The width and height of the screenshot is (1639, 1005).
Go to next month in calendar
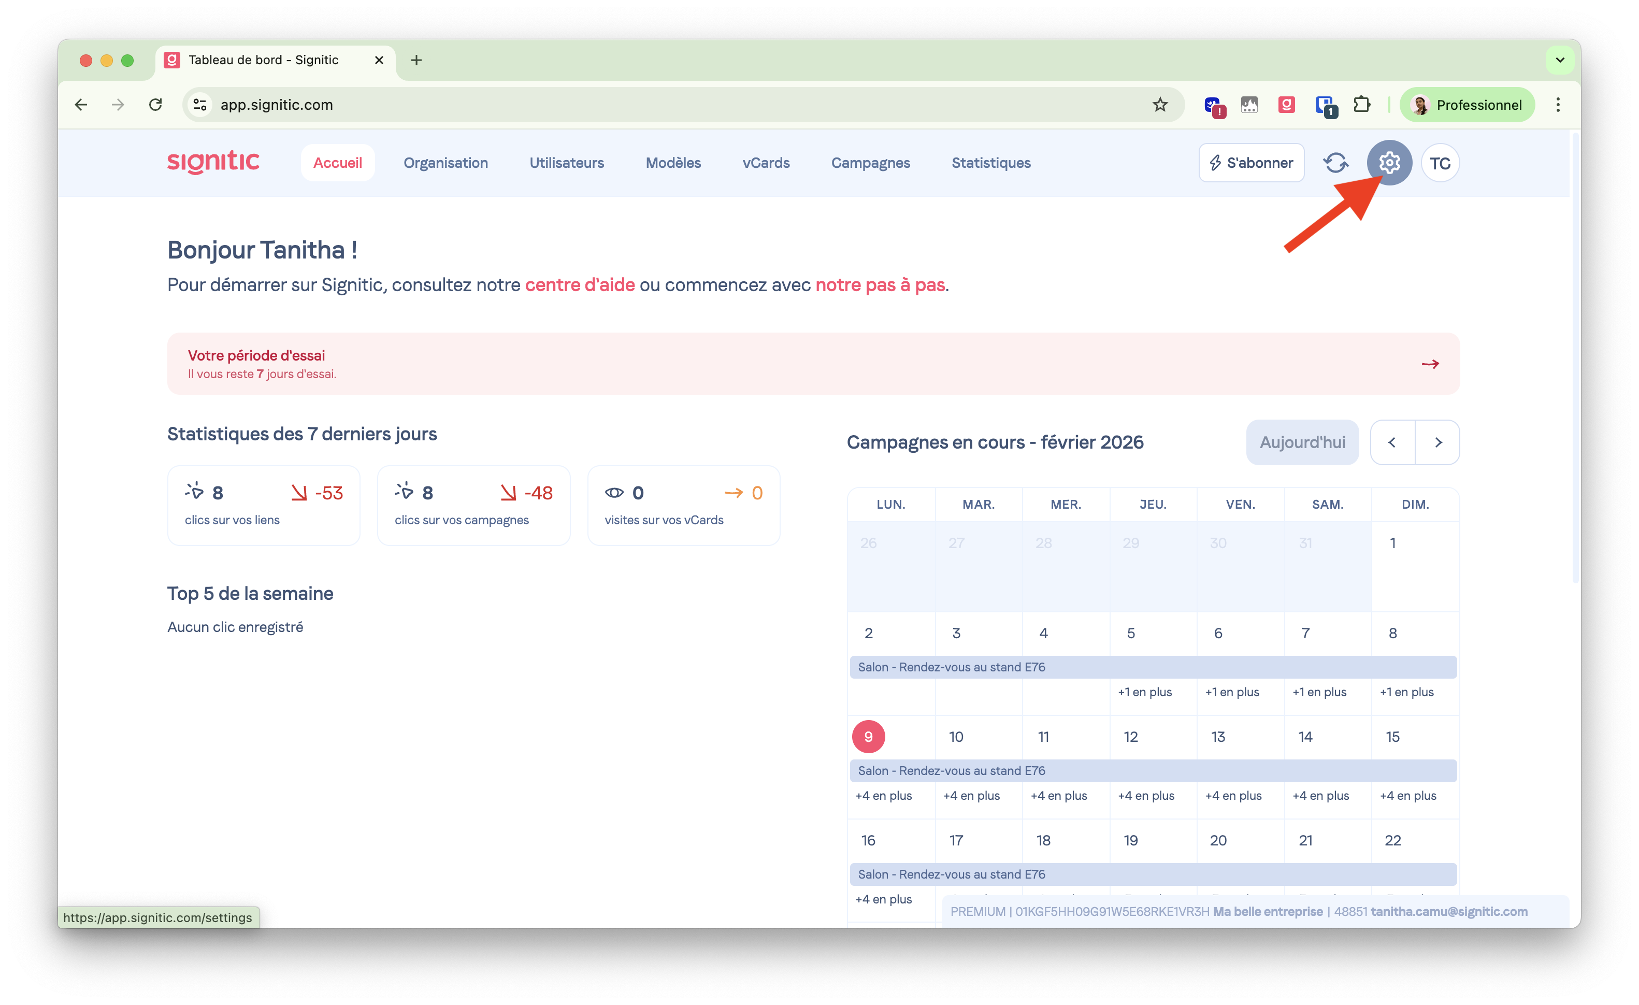(x=1438, y=442)
